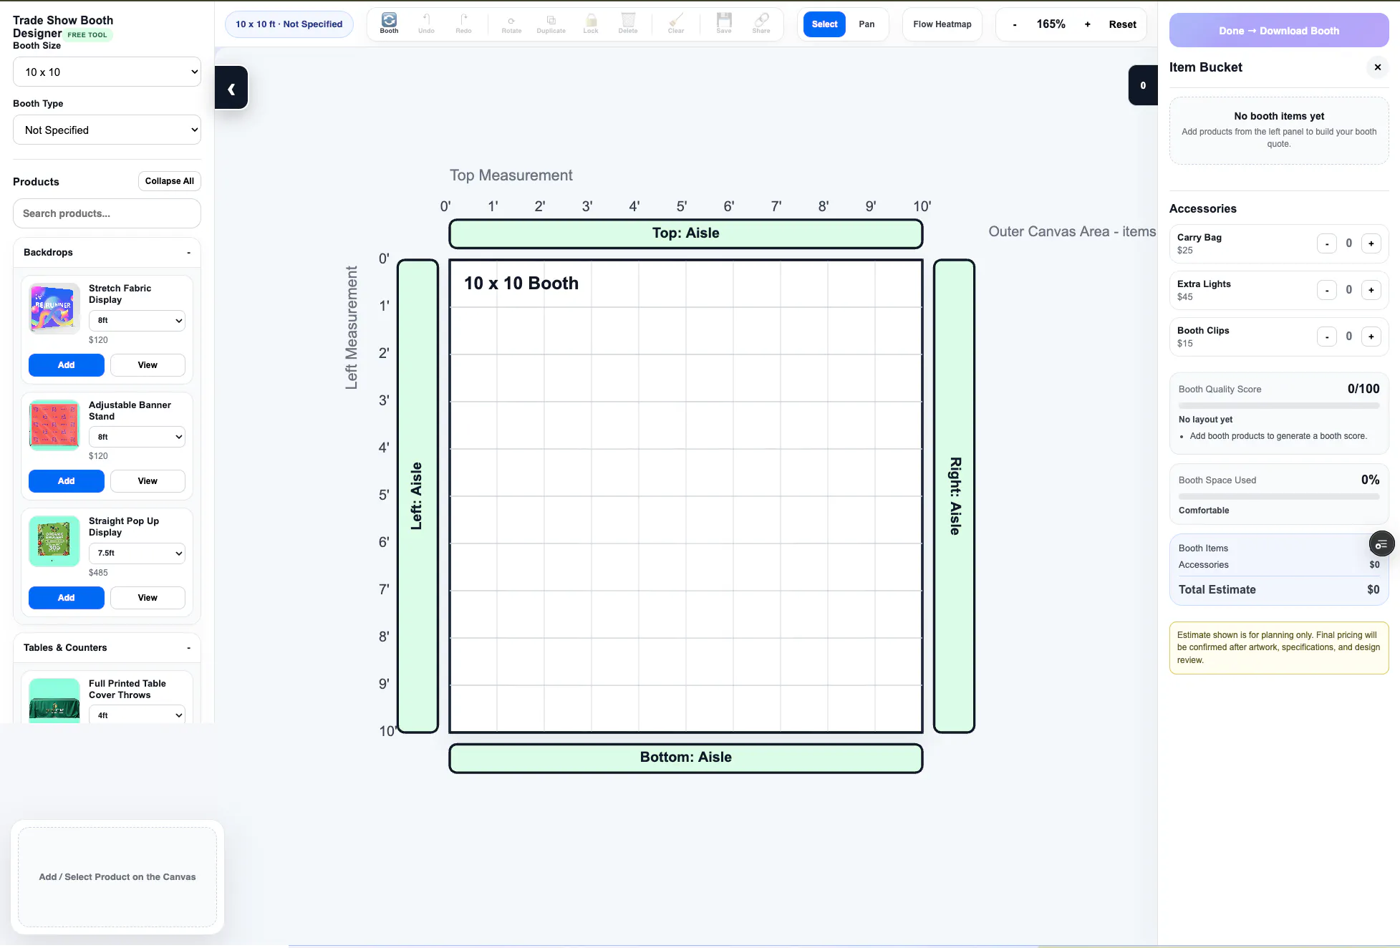Switch to Pan mode
Image resolution: width=1400 pixels, height=948 pixels.
coord(866,24)
